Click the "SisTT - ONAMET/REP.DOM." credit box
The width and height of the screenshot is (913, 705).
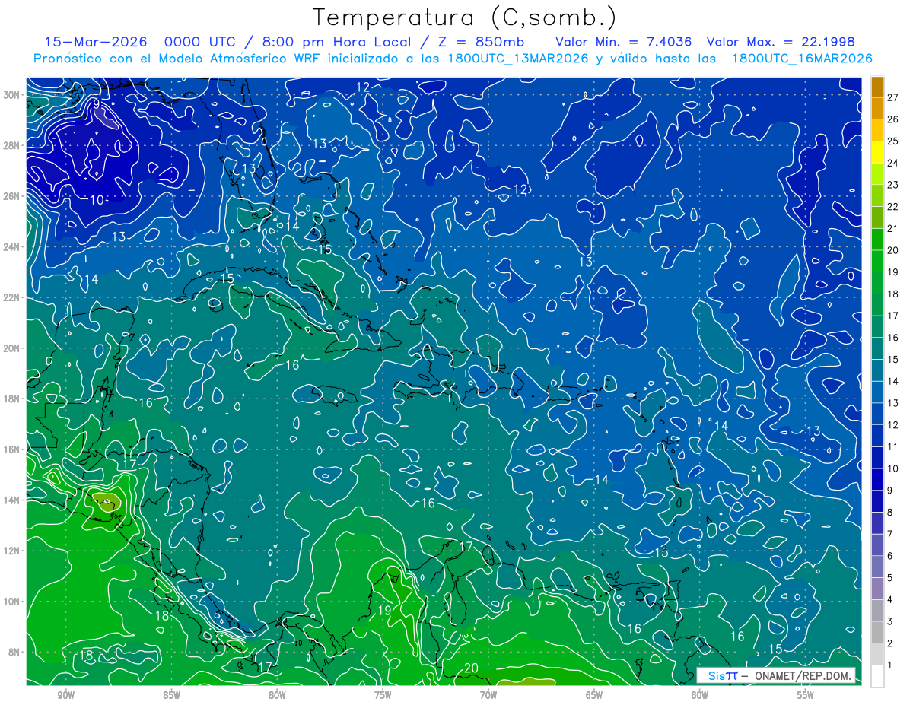[x=776, y=675]
